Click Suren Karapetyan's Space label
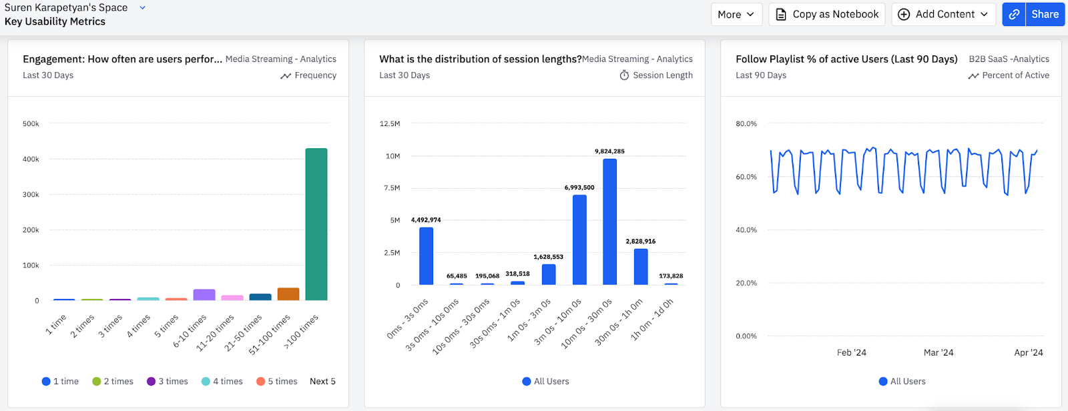The image size is (1068, 411). point(66,7)
